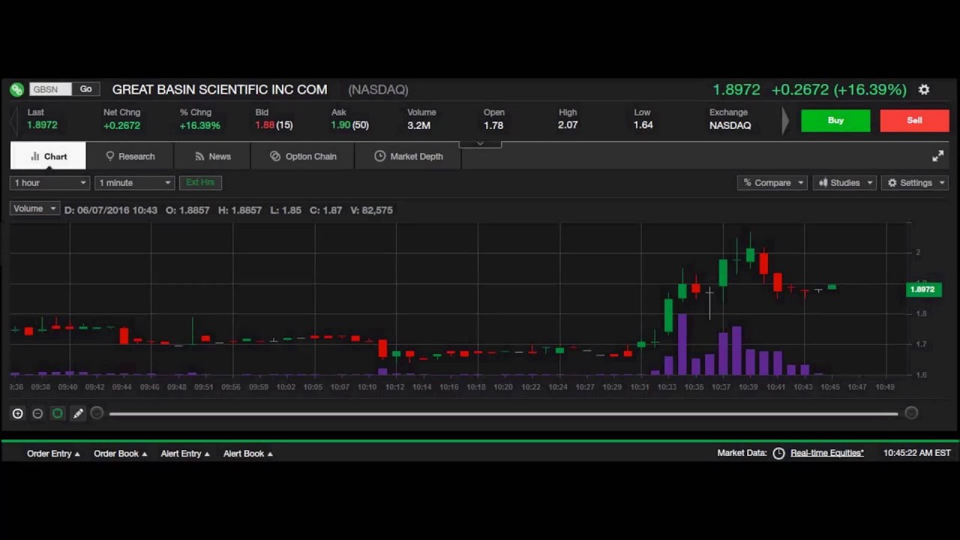Click the green reset zoom icon
The width and height of the screenshot is (960, 540).
58,413
